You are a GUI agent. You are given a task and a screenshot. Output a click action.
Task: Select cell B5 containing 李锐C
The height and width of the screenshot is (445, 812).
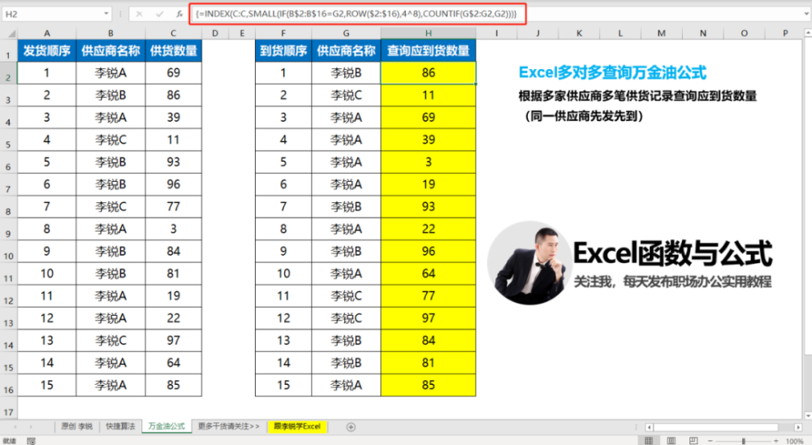coord(110,140)
